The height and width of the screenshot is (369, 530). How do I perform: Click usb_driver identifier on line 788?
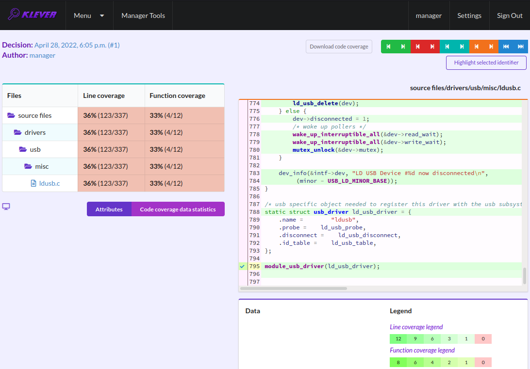(x=331, y=212)
